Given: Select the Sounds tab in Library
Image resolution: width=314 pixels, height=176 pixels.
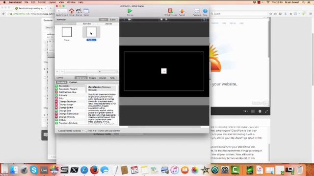Looking at the screenshot, I should pyautogui.click(x=103, y=78).
